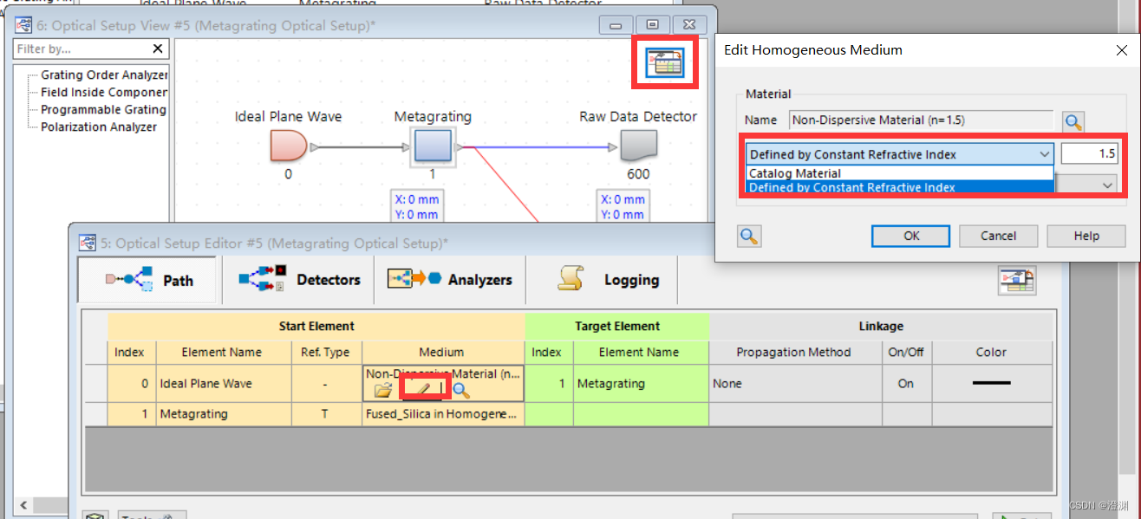Select Polarization Analyzer in the tree
Image resolution: width=1141 pixels, height=519 pixels.
tap(99, 127)
